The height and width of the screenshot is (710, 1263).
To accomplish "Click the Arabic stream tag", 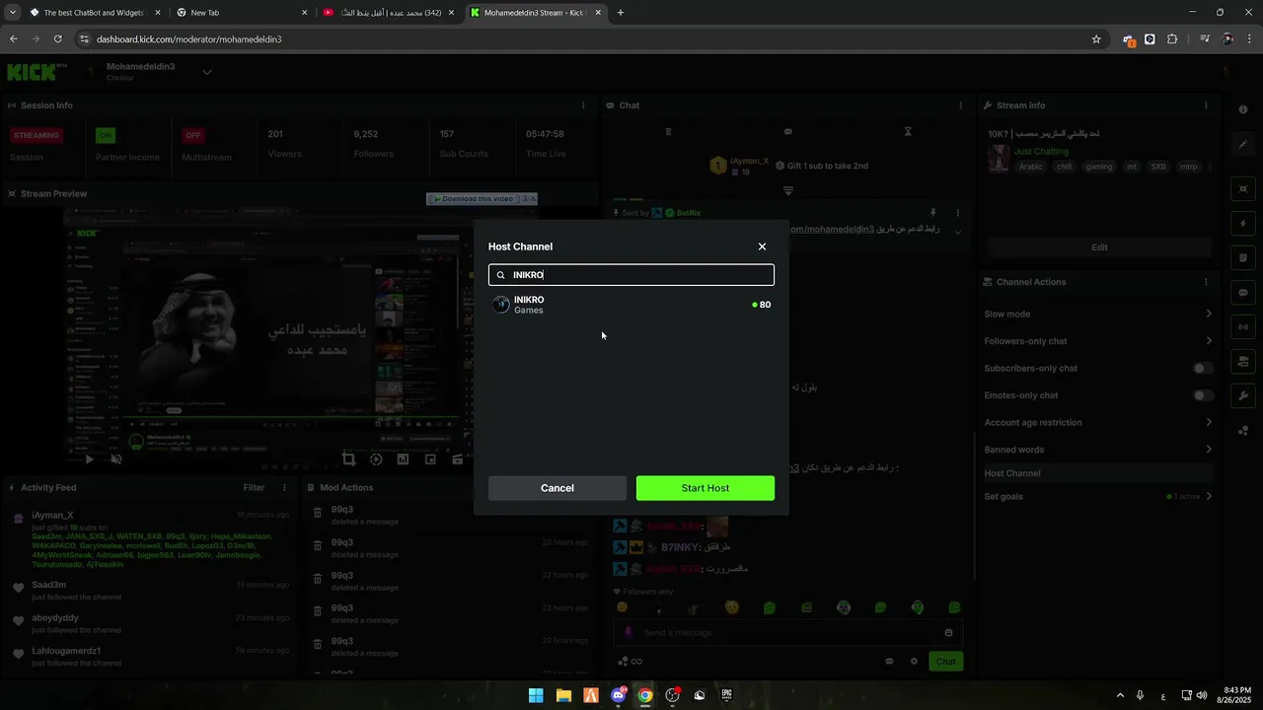I will (1030, 167).
